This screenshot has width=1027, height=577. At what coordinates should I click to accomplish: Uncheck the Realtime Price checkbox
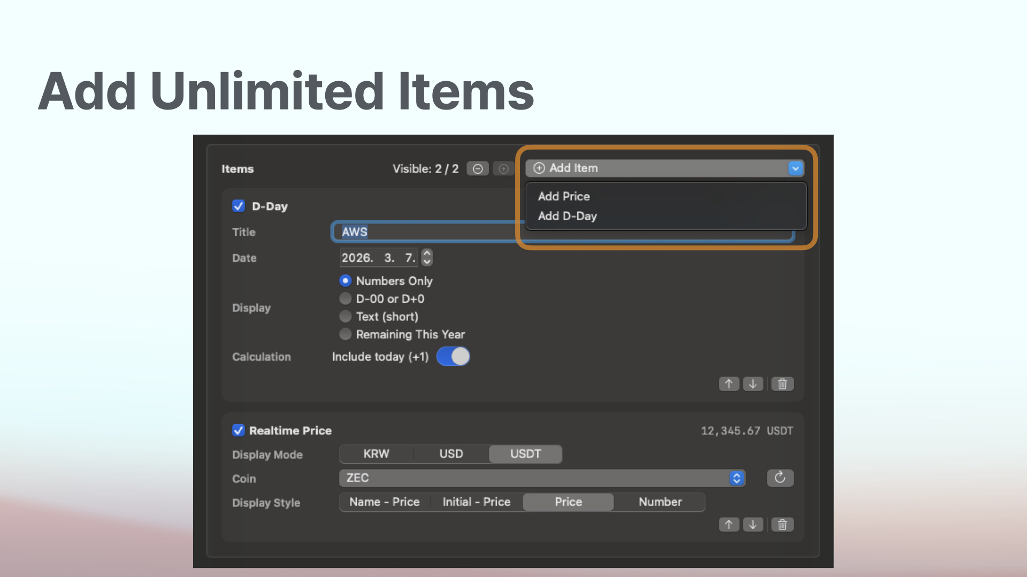tap(239, 431)
